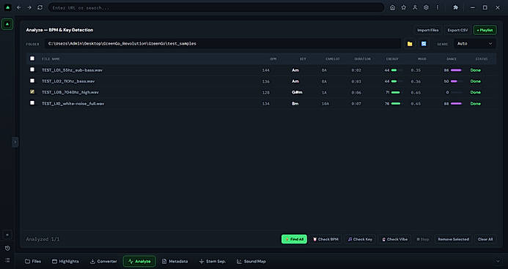Image resolution: width=508 pixels, height=269 pixels.
Task: Click the 144 BPM value
Action: (x=265, y=70)
